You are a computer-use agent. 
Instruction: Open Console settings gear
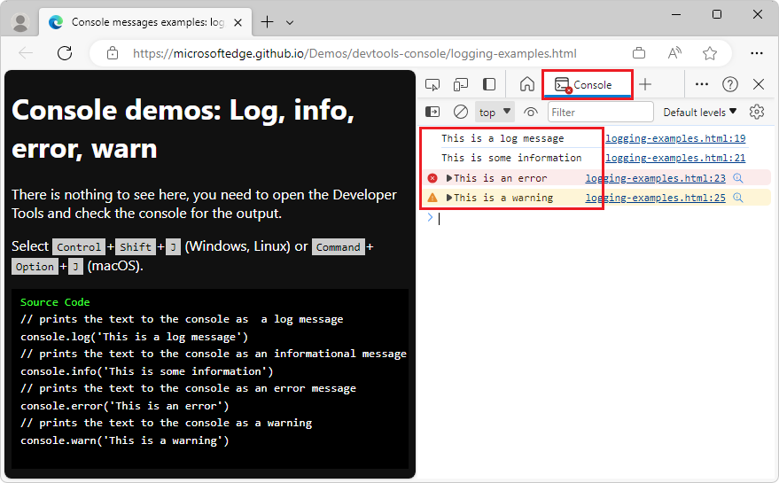[757, 113]
